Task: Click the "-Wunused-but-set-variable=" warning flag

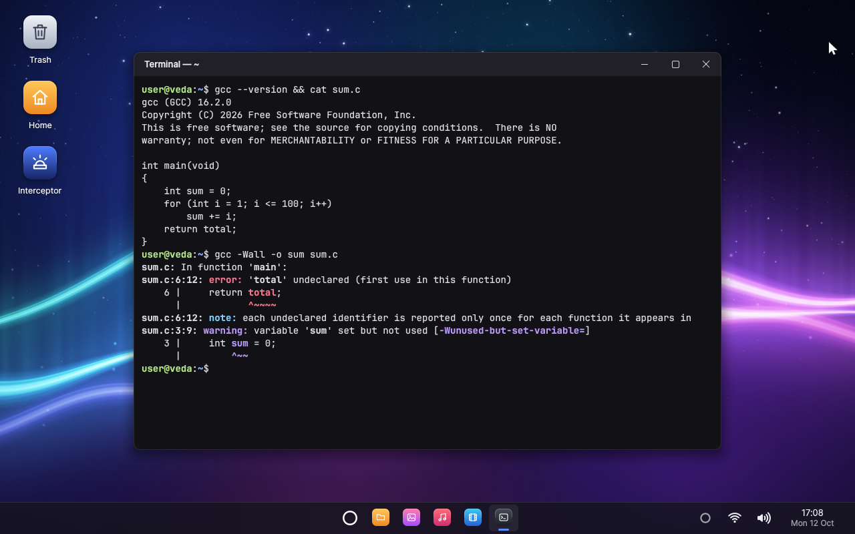Action: pos(512,330)
